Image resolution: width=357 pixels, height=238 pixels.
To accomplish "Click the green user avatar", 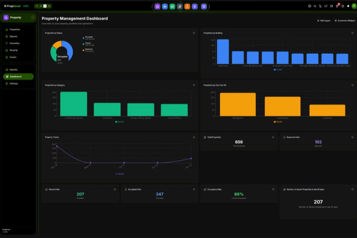I will [x=354, y=6].
